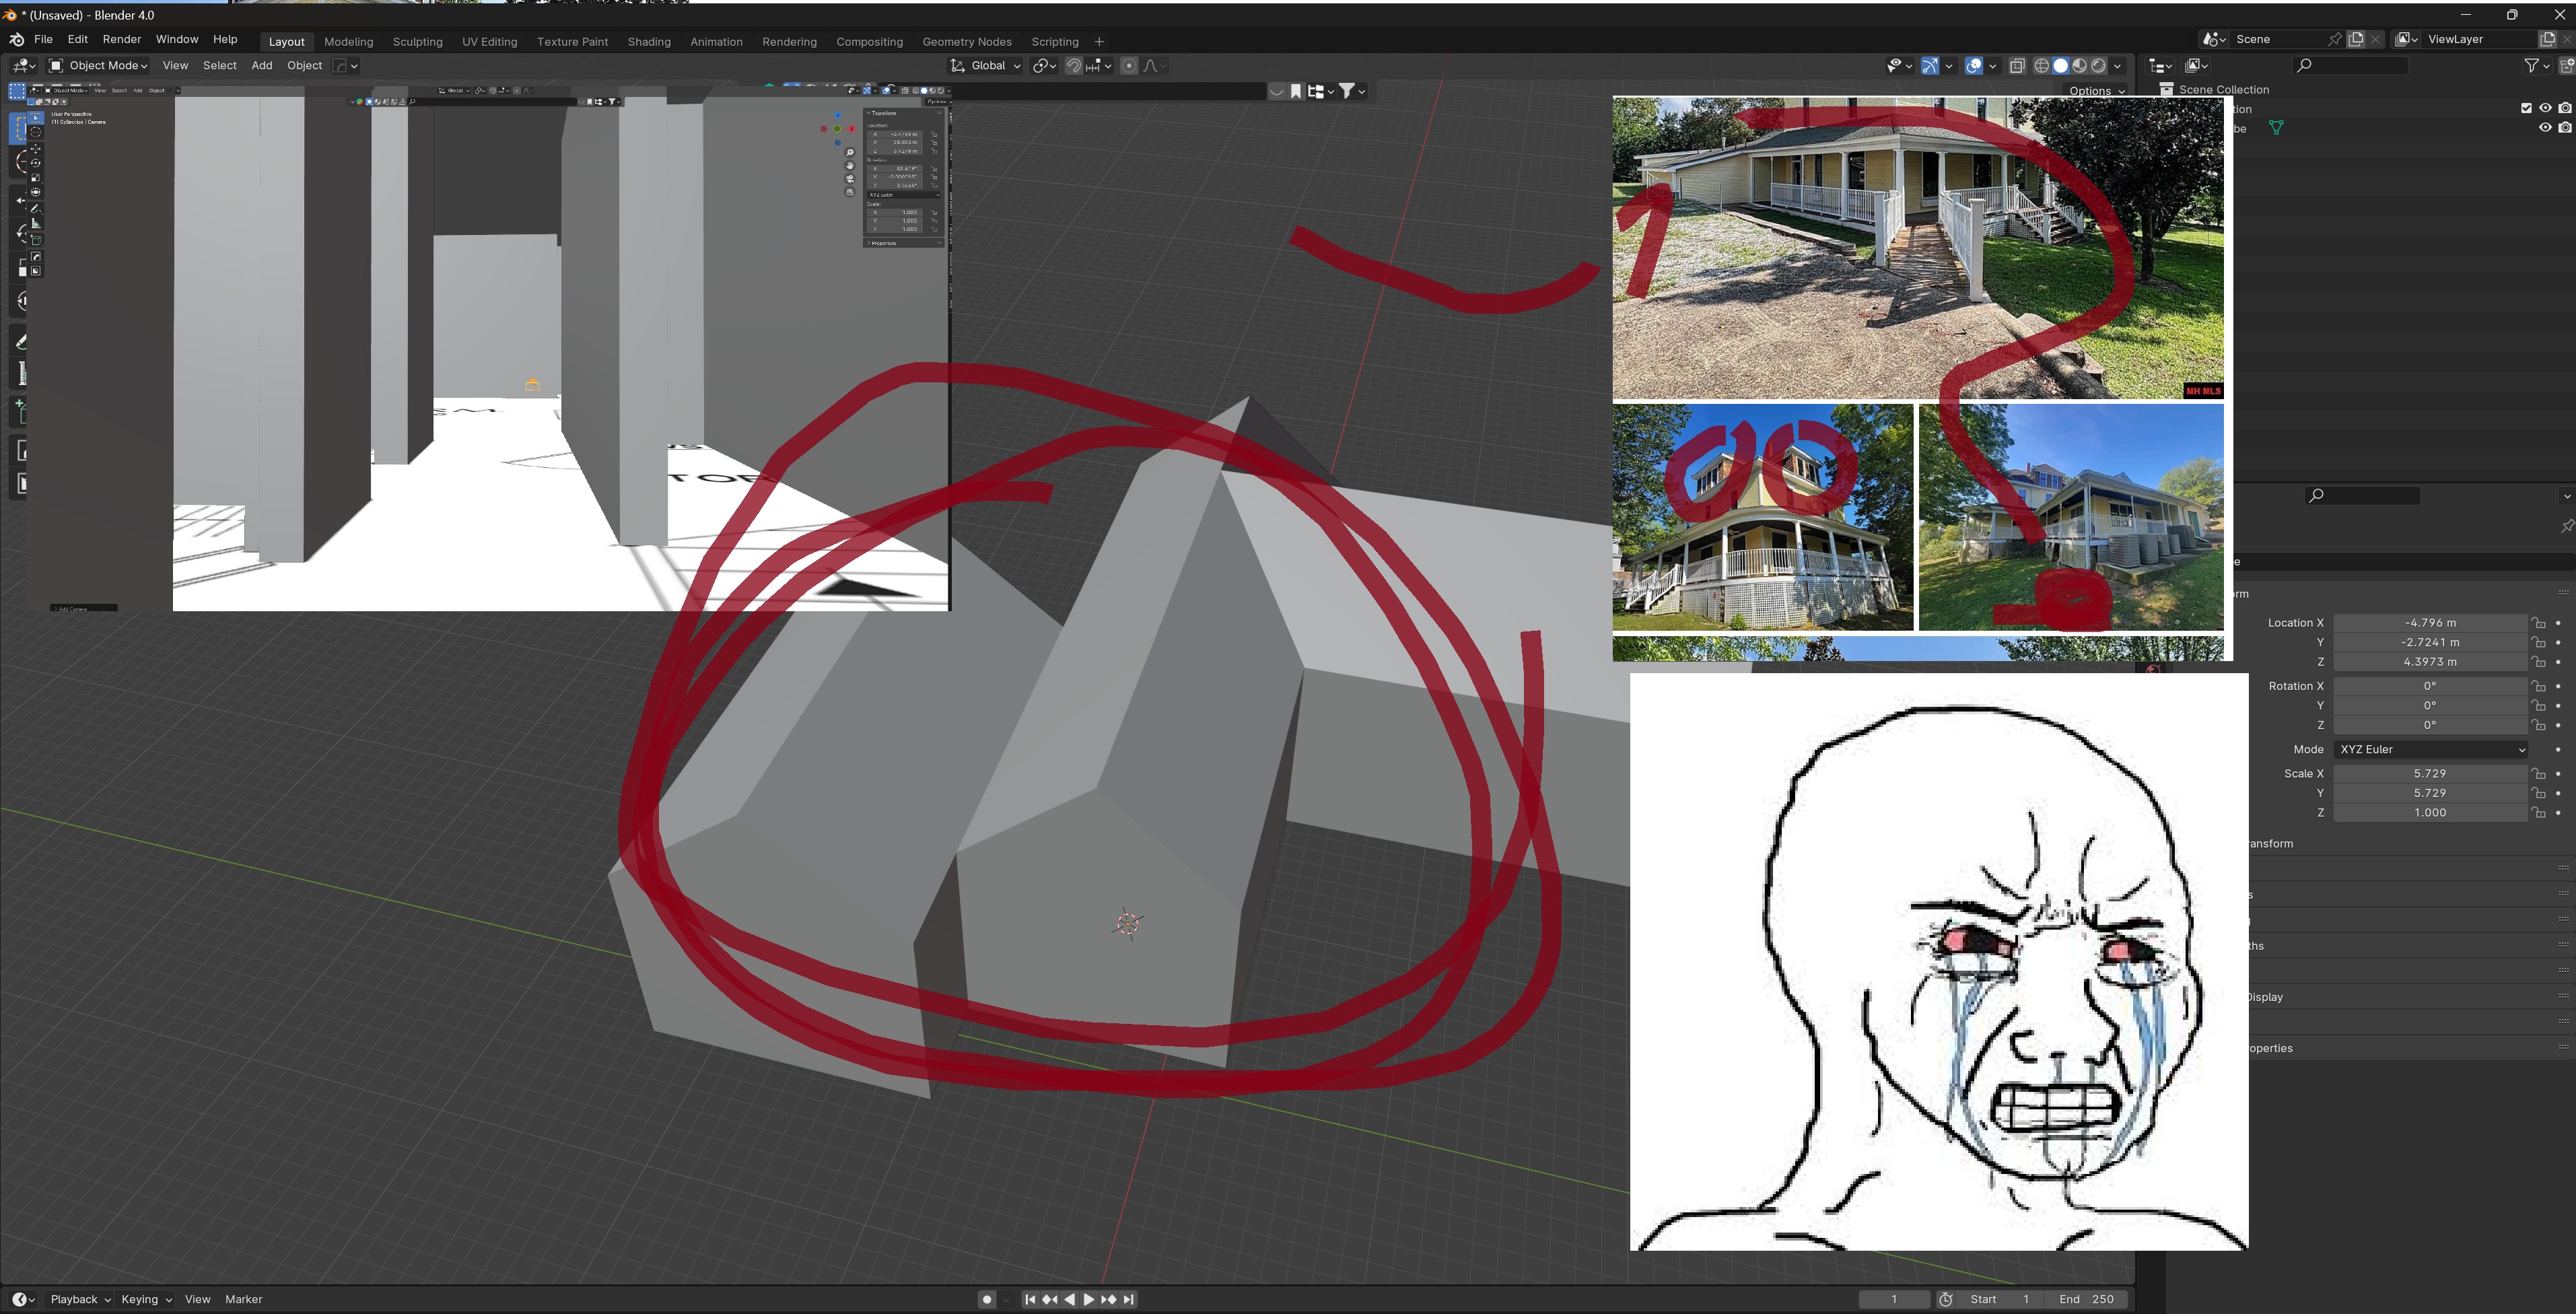Toggle the show overlays icon
This screenshot has width=2576, height=1314.
(1974, 66)
